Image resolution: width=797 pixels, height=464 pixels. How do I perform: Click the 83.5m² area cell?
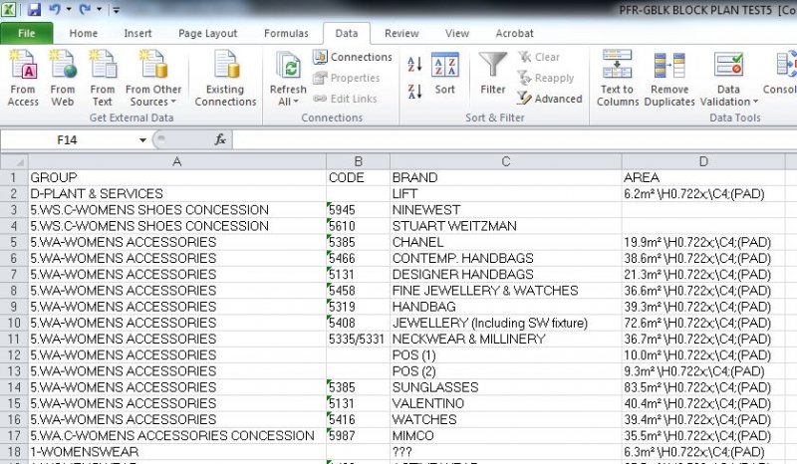click(703, 387)
